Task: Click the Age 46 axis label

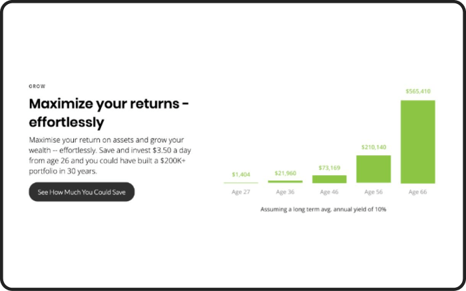Action: pos(329,192)
